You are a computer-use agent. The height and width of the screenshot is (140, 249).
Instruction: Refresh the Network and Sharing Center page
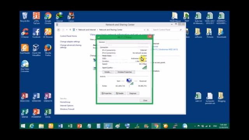point(148,30)
